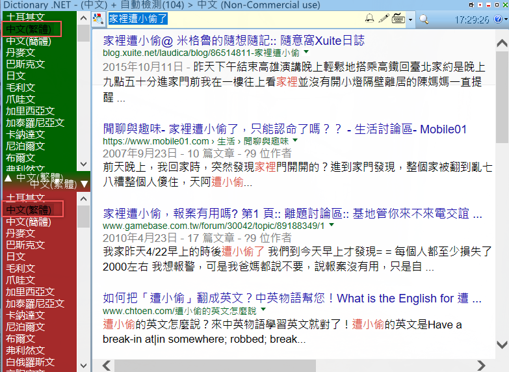This screenshot has width=509, height=372.
Task: Select 白俄羅斯文 in red target list
Action: pos(30,362)
